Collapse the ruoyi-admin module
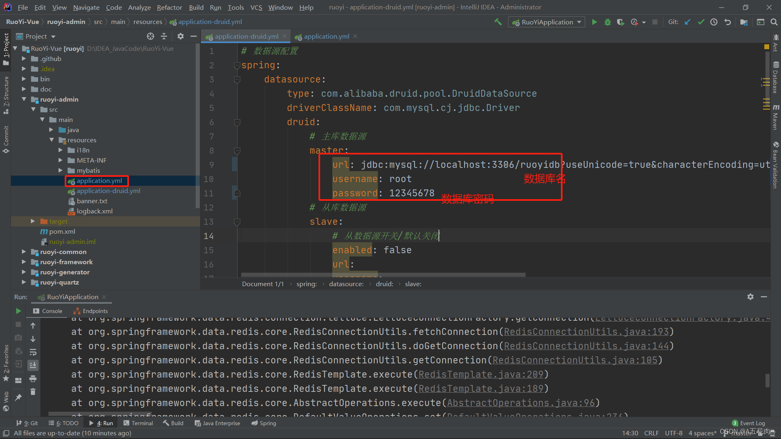The width and height of the screenshot is (781, 439). (24, 99)
